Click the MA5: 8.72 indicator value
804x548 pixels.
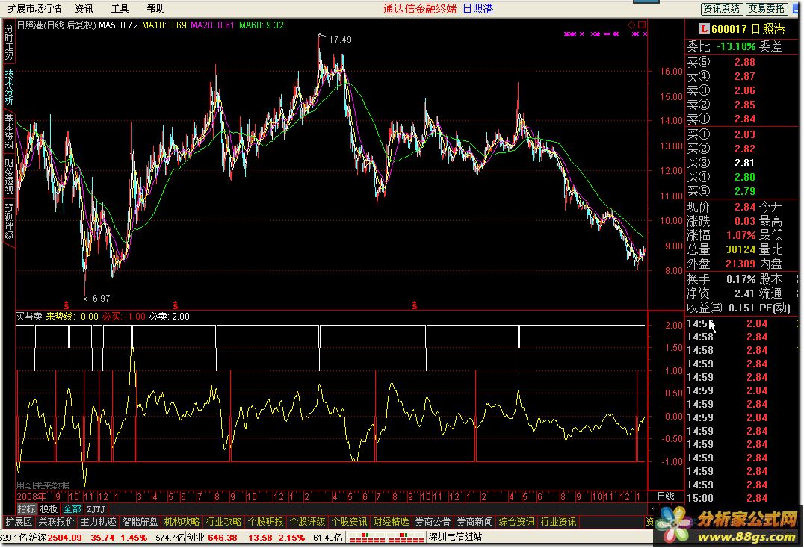tap(119, 25)
